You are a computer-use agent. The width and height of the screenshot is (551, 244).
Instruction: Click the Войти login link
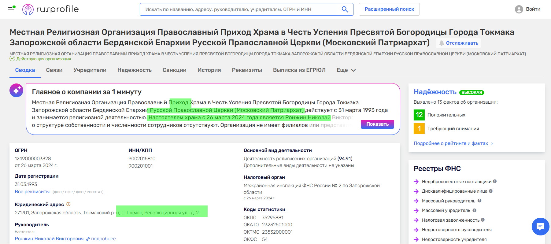[533, 9]
